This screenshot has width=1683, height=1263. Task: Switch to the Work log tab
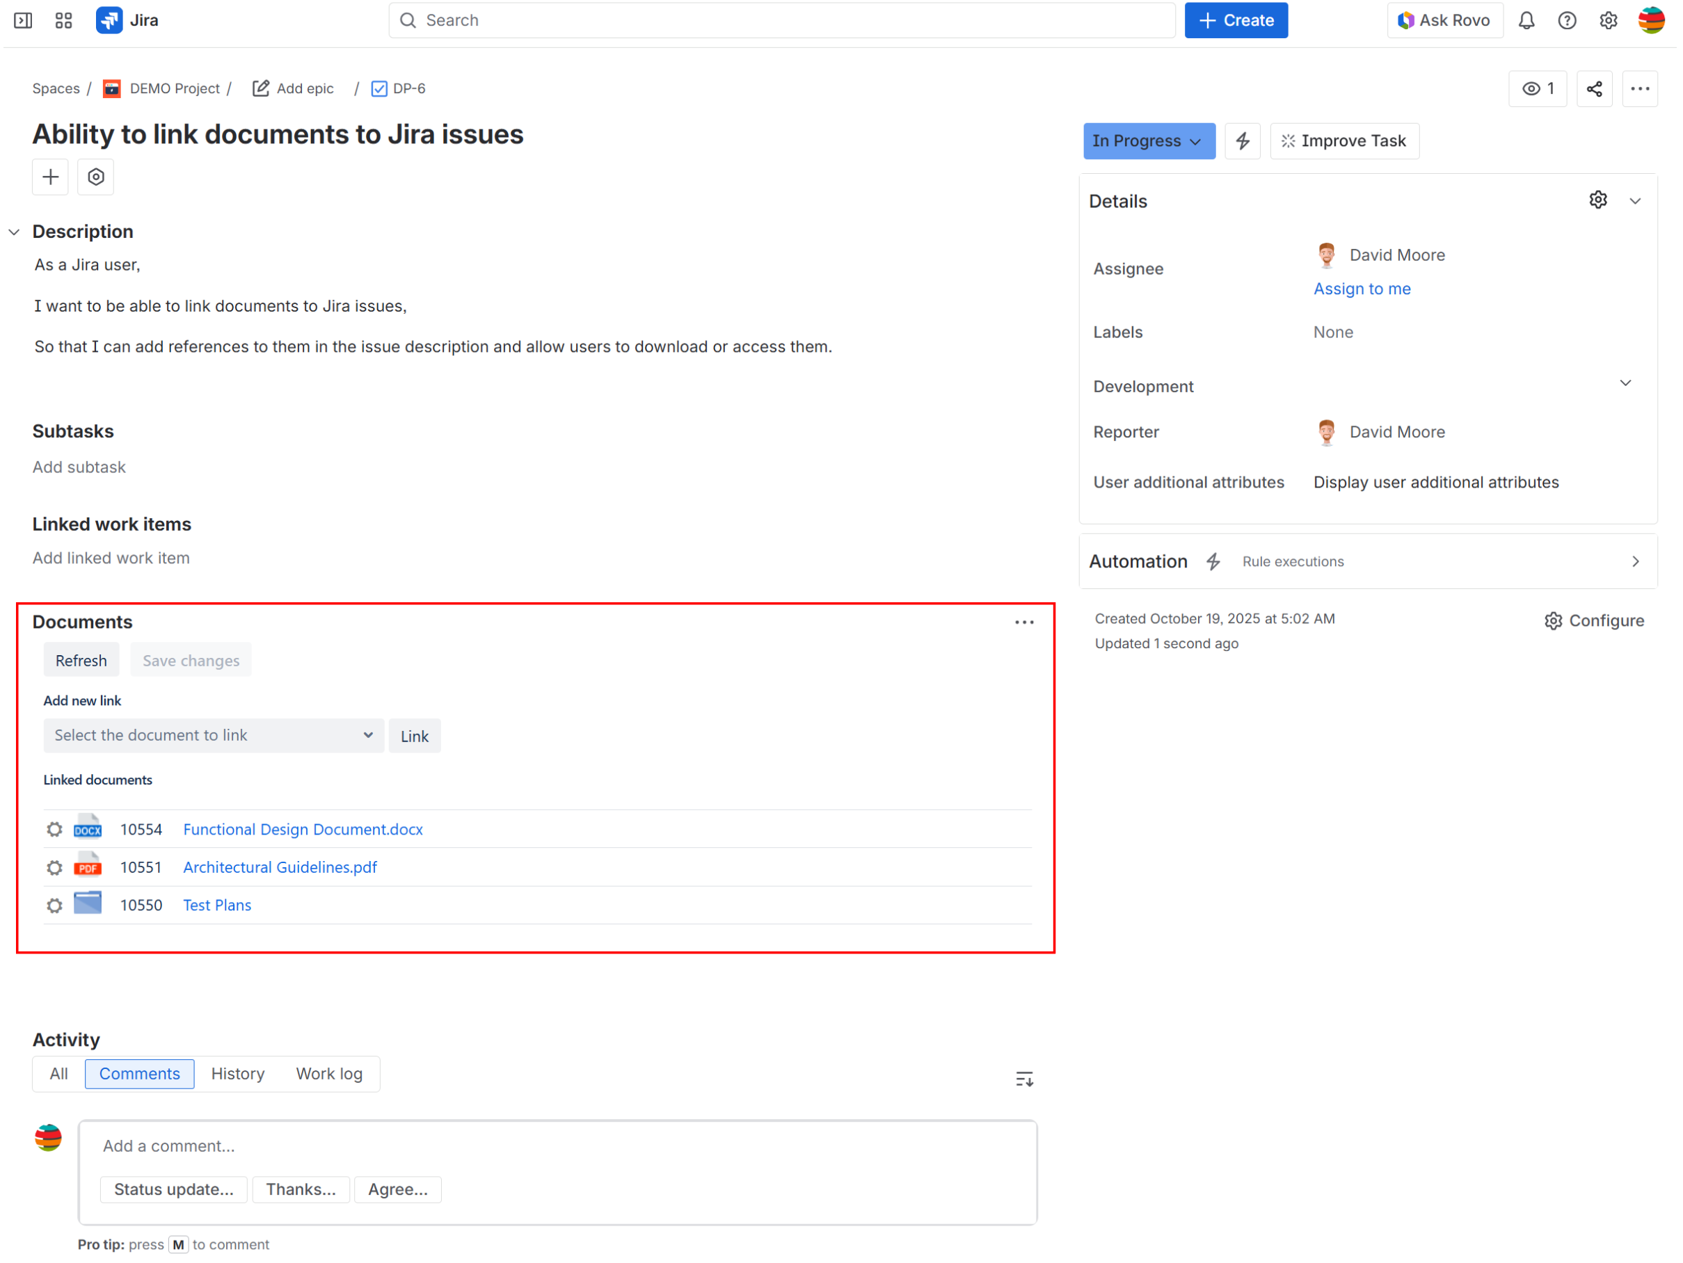(x=328, y=1074)
